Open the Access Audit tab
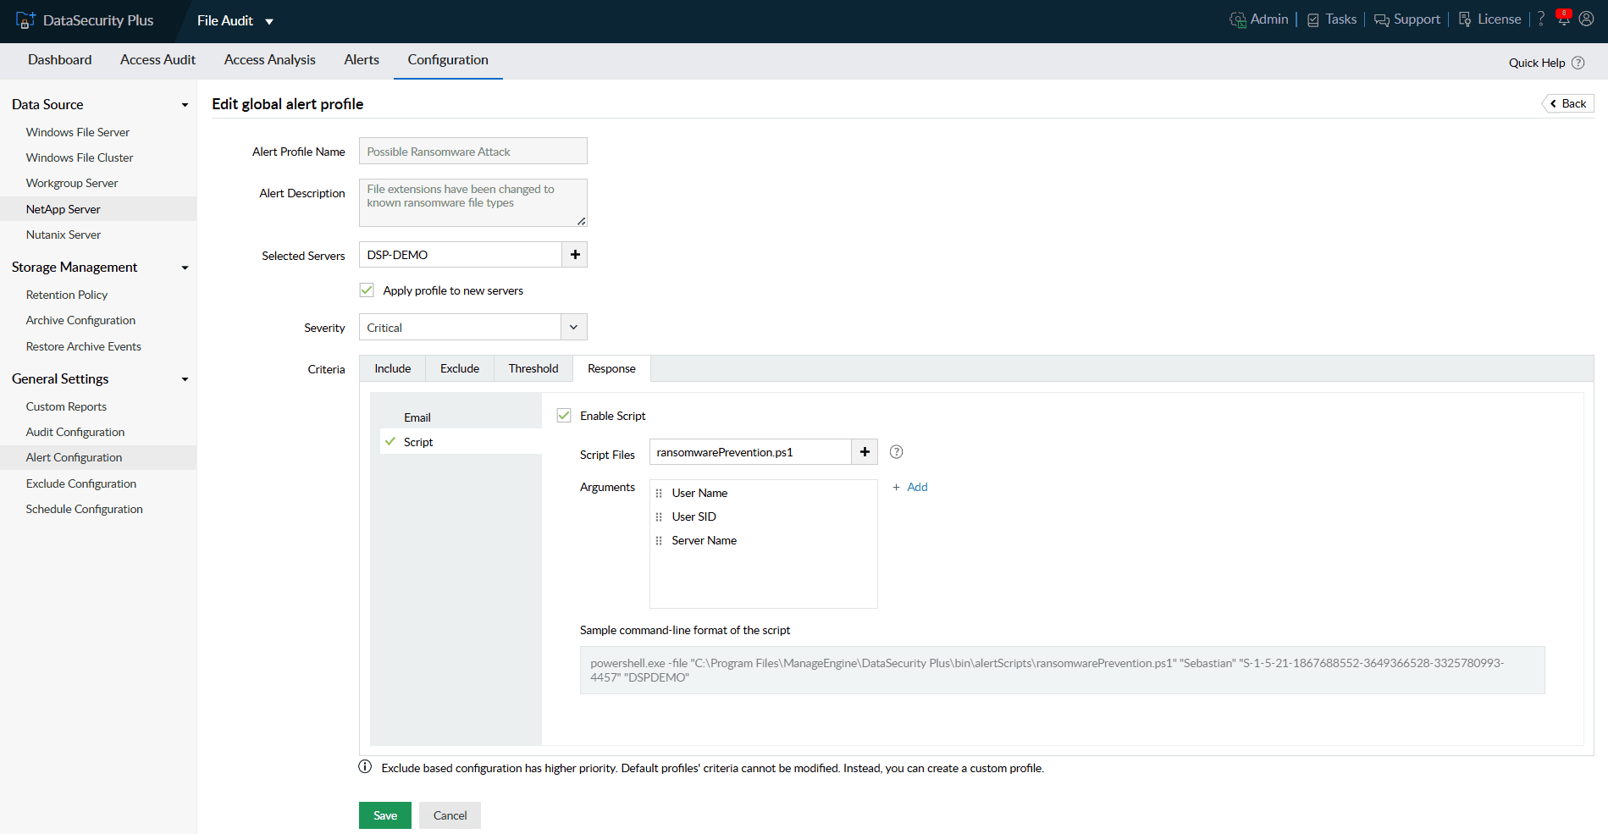 pyautogui.click(x=157, y=60)
